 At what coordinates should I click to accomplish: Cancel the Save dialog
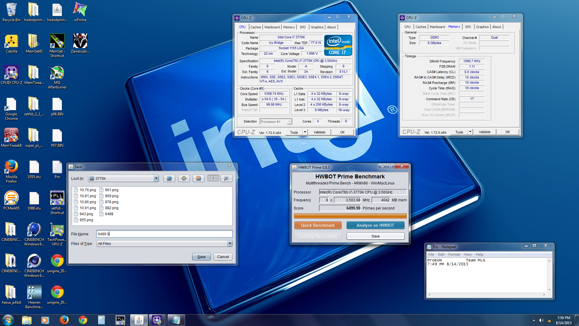coord(223,257)
